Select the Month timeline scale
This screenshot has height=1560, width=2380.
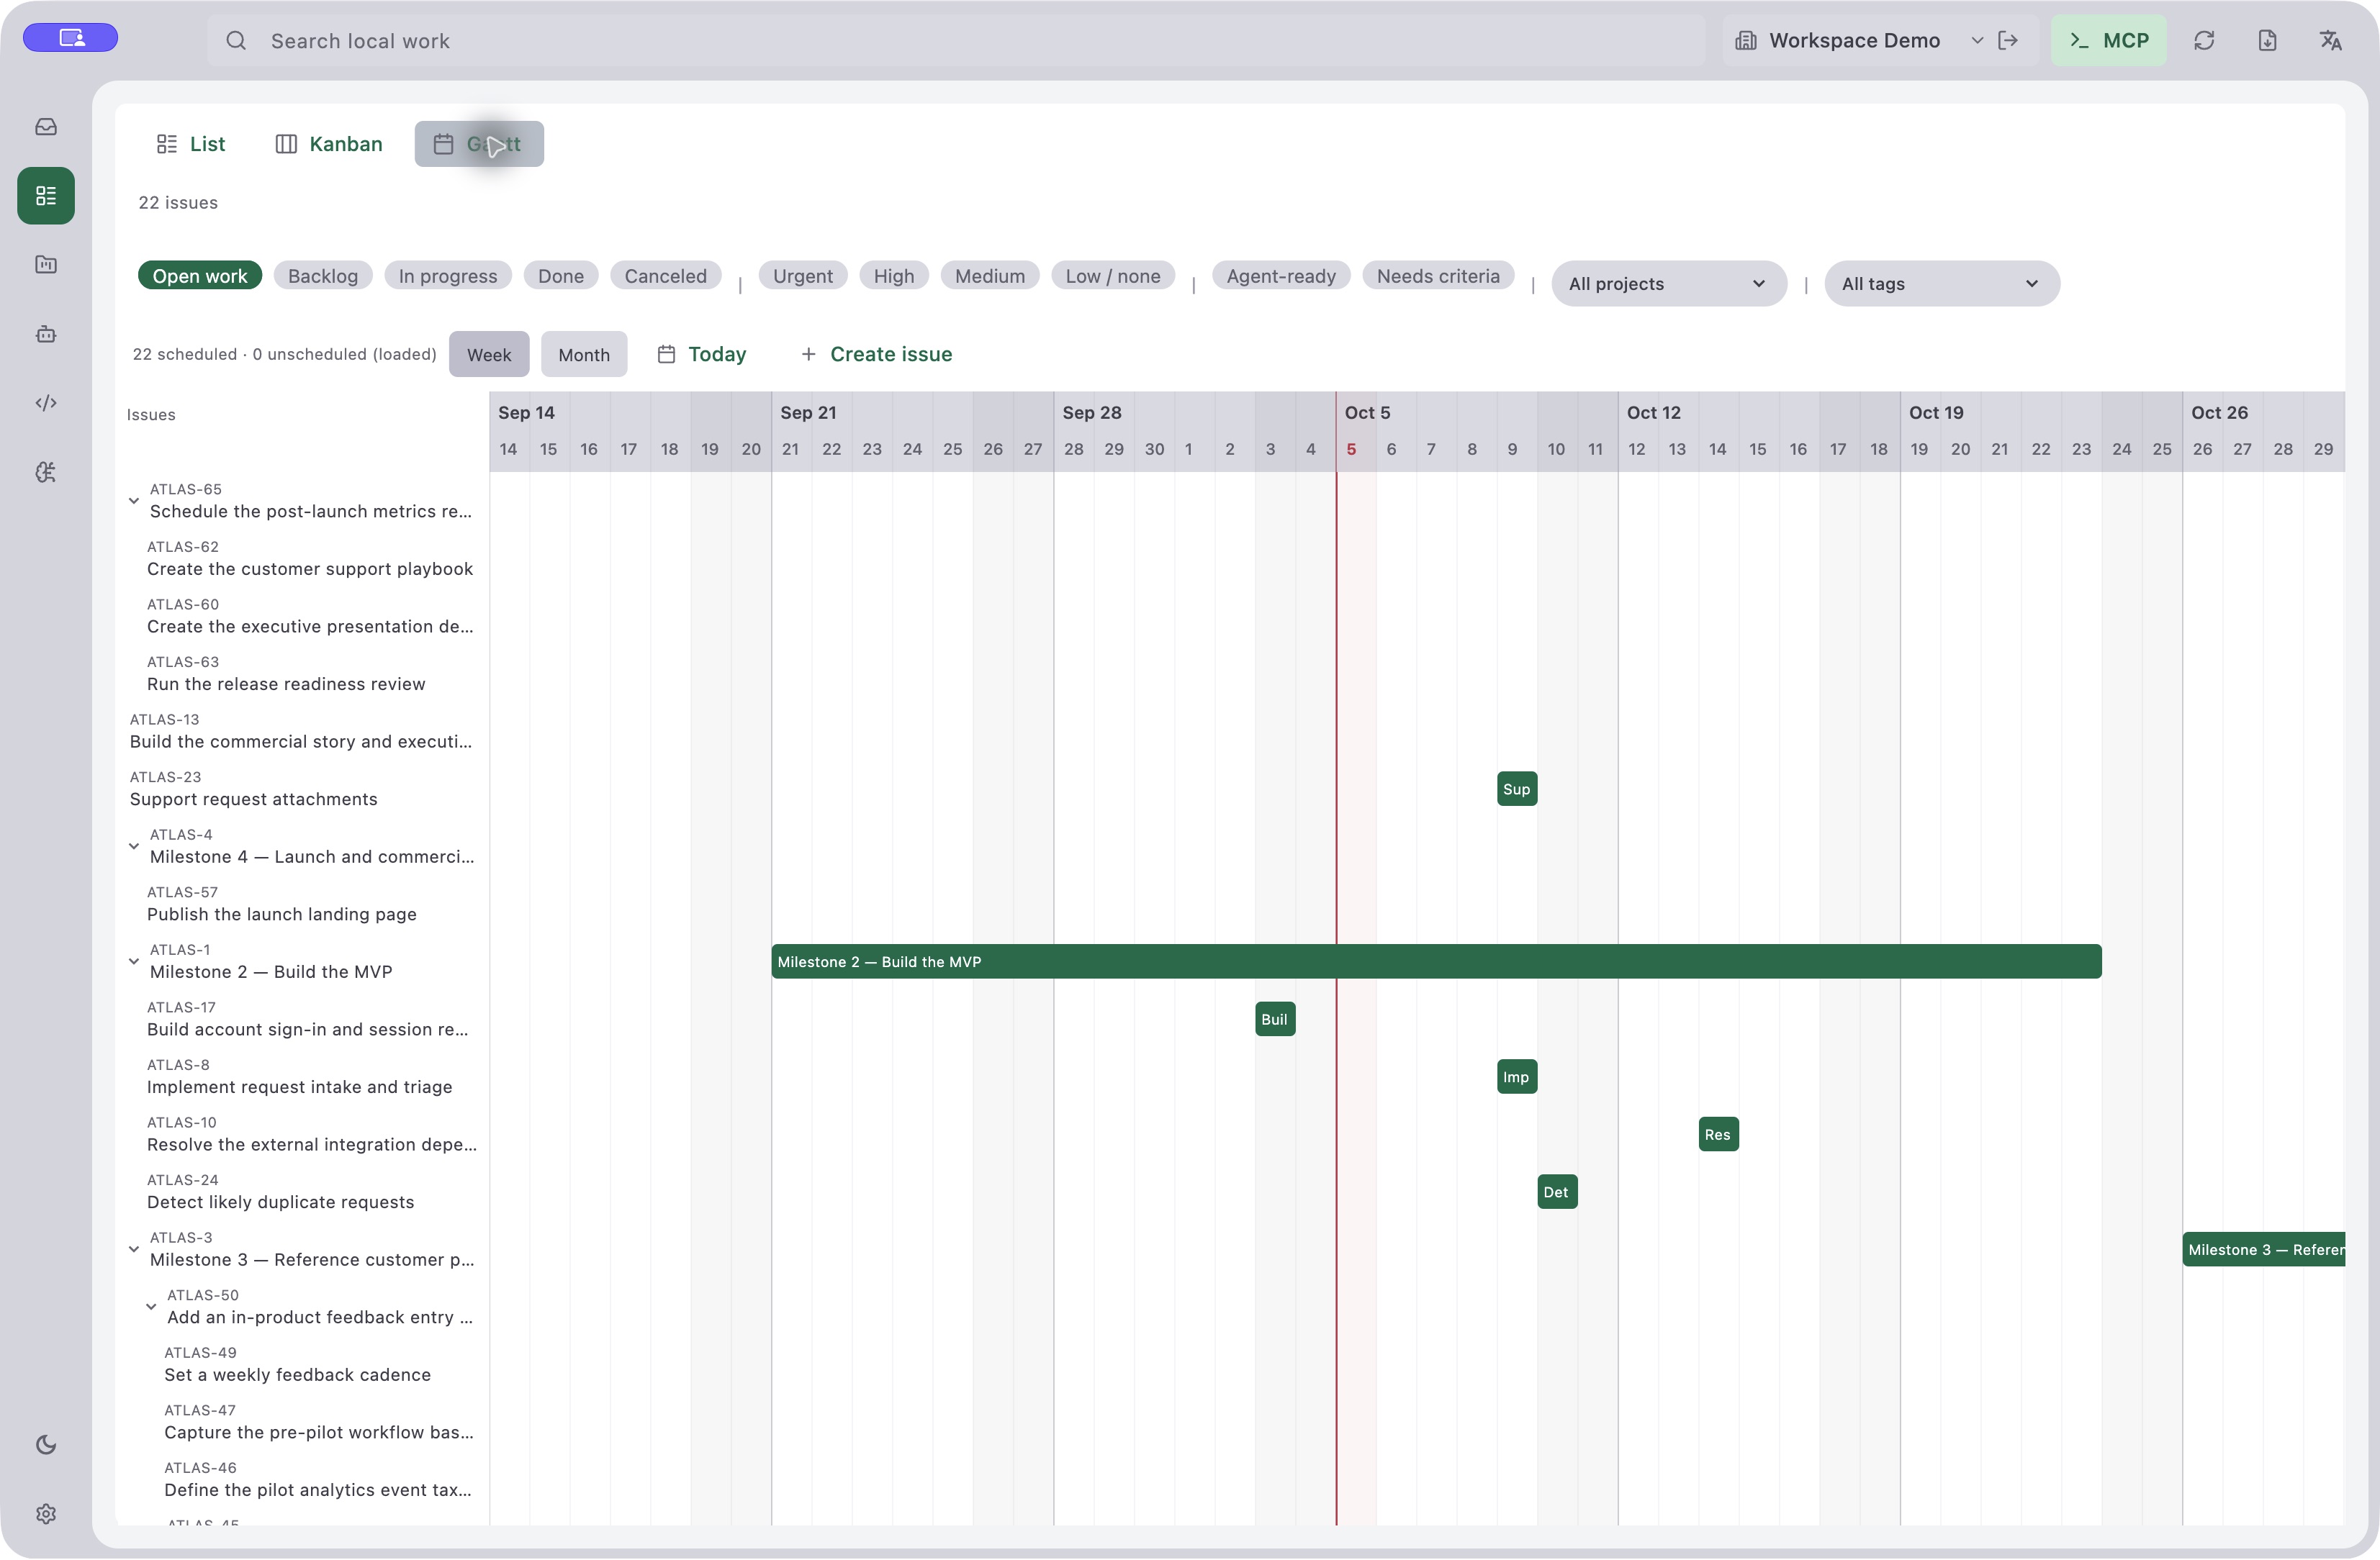(584, 355)
